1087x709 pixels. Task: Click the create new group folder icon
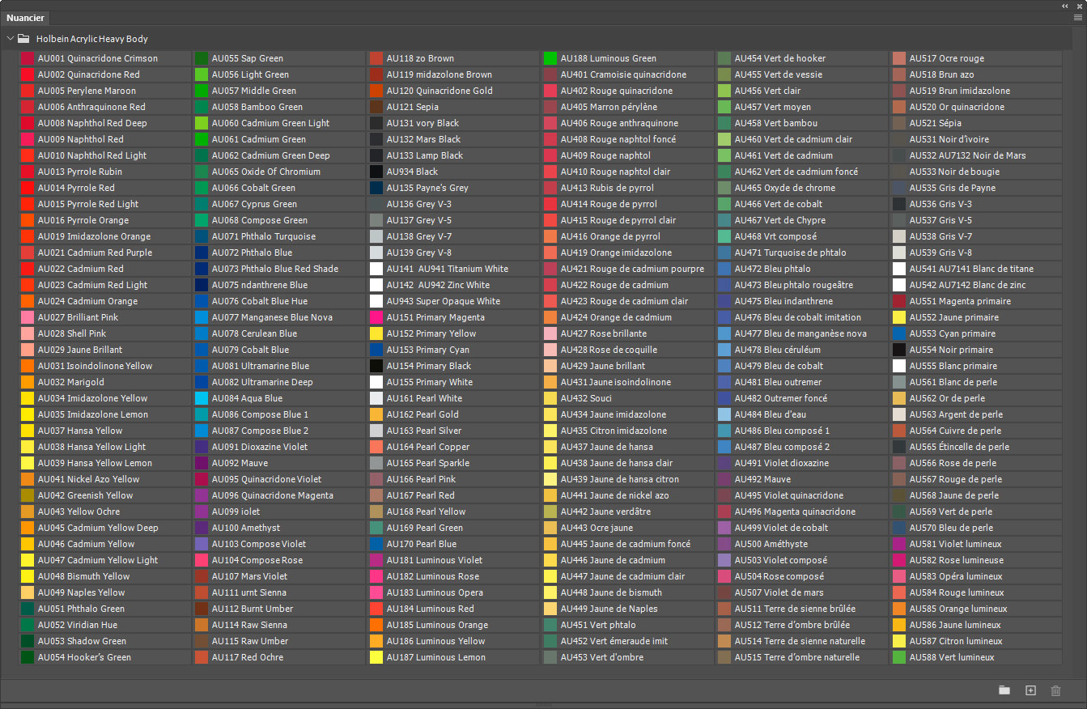[1004, 690]
